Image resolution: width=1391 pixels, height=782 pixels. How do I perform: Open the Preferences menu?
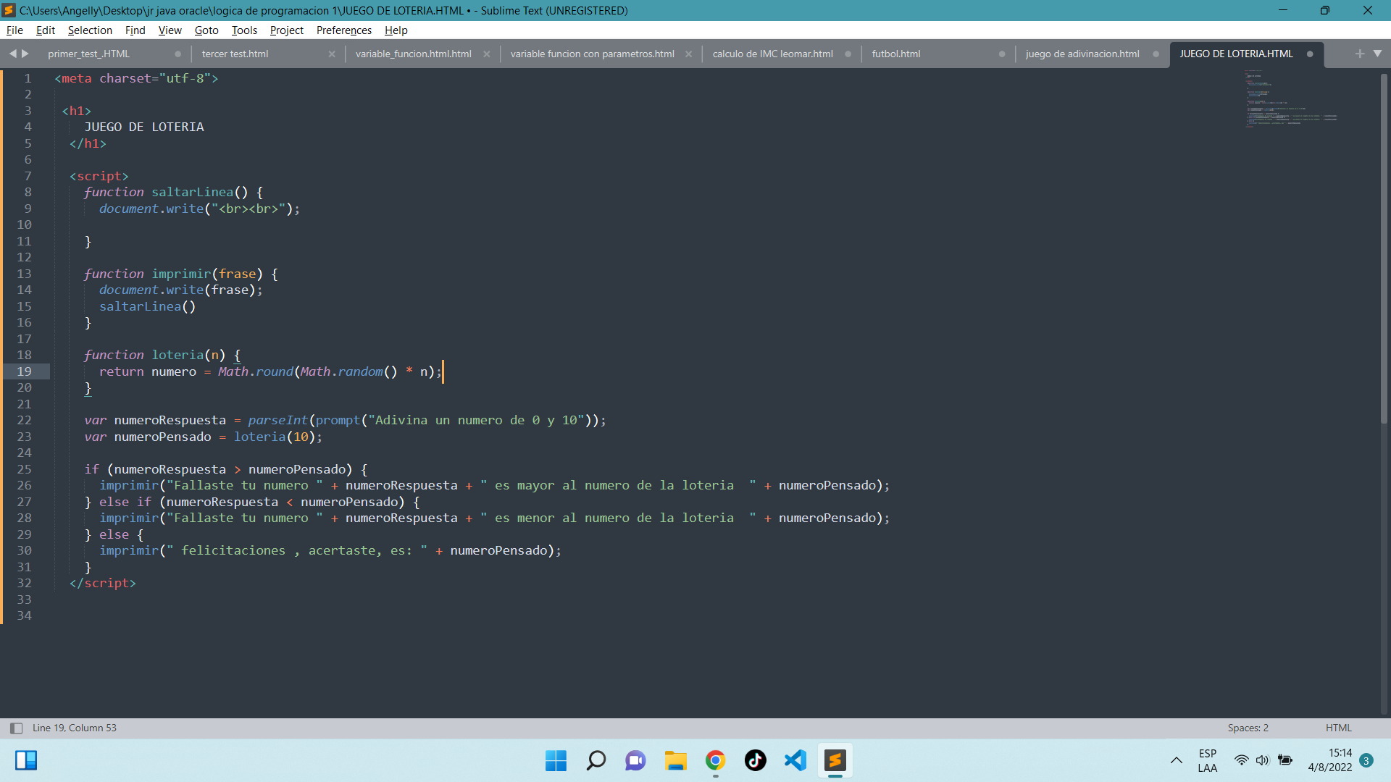coord(344,30)
